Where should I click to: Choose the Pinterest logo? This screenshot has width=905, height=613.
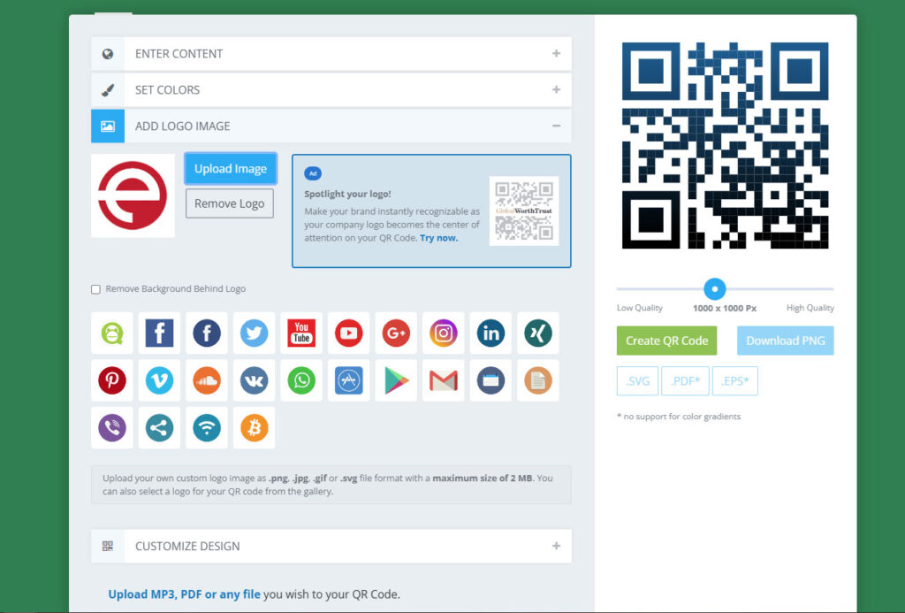pyautogui.click(x=112, y=380)
